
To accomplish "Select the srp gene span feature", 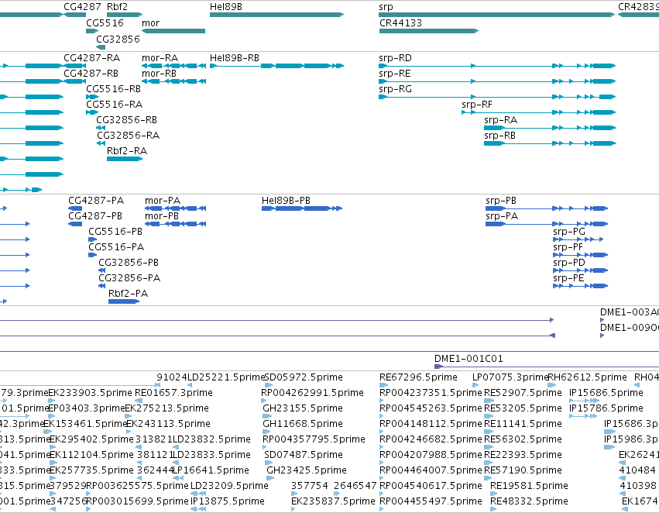I will click(x=497, y=15).
